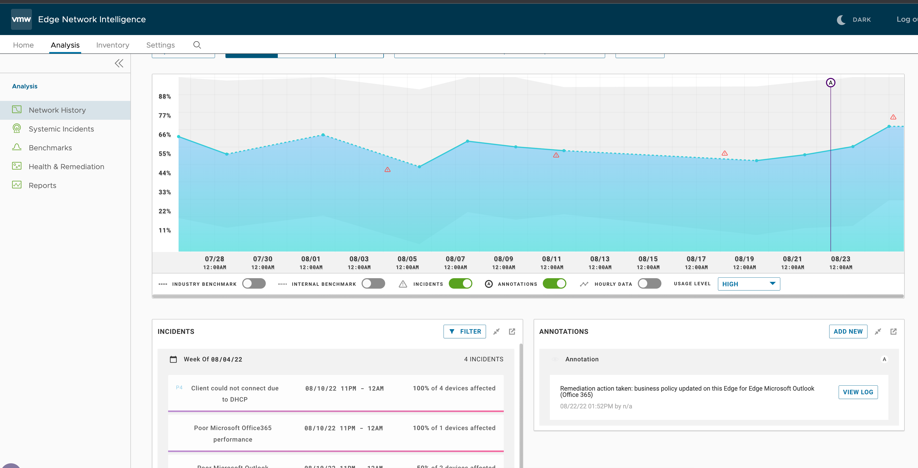918x468 pixels.
Task: Click the Inventory tab in navigation
Action: point(112,45)
